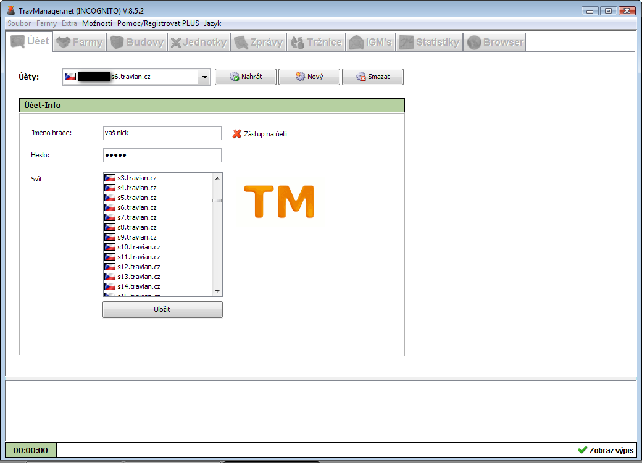This screenshot has width=642, height=463.
Task: Open the IGM's tab
Action: (370, 42)
